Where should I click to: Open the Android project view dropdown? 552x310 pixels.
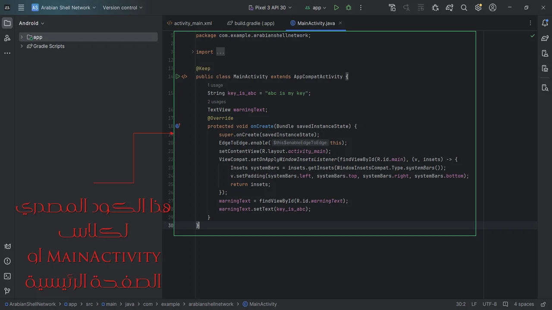pos(31,23)
